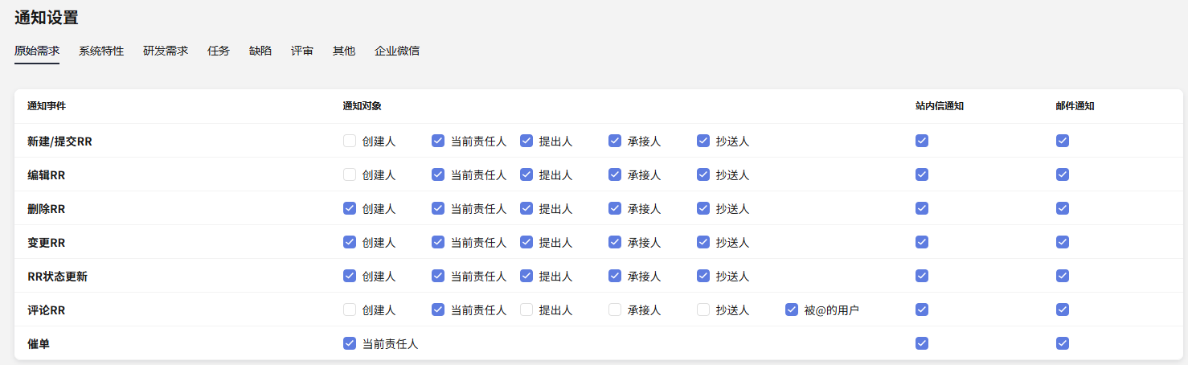The image size is (1188, 365).
Task: Turn off 站内信通知 for 新建/提交RR
Action: coord(922,141)
